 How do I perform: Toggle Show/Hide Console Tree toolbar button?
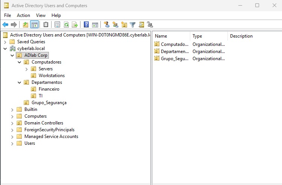pos(34,24)
